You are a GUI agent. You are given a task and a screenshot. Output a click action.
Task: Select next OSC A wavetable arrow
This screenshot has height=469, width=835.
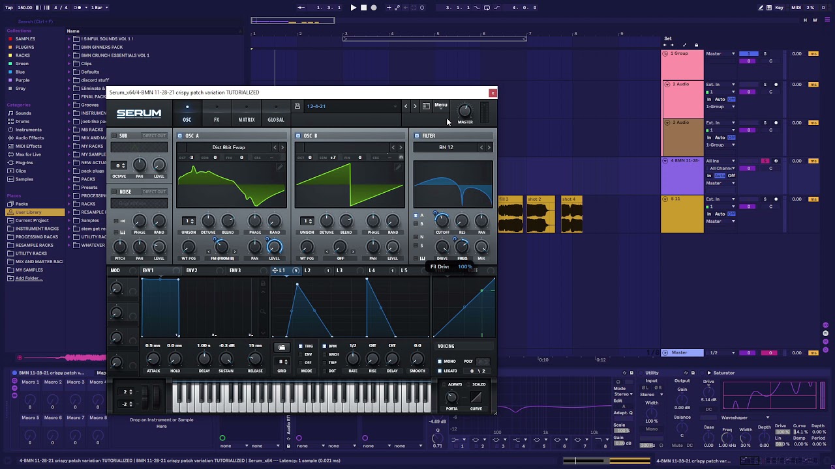[x=282, y=147]
